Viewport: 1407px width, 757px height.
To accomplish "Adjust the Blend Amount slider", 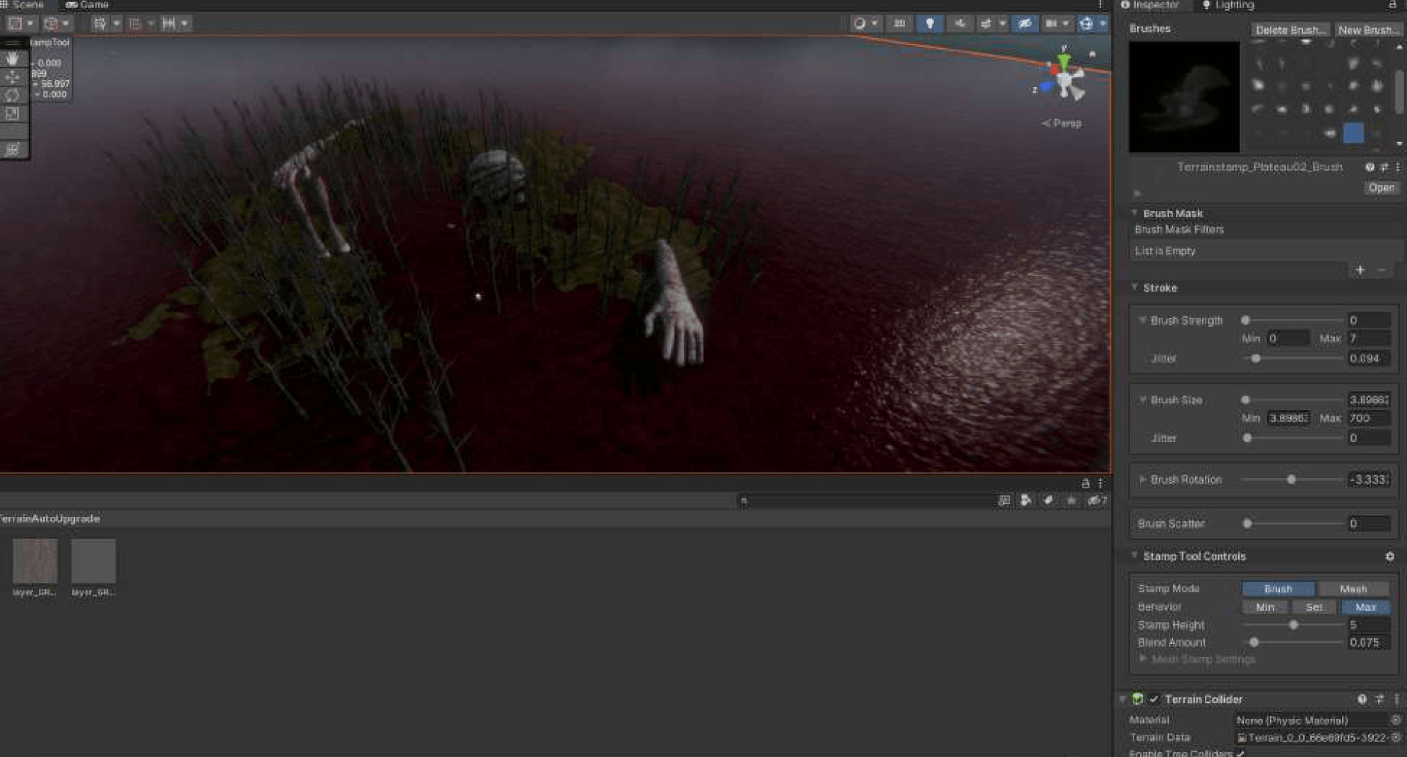I will [x=1293, y=643].
